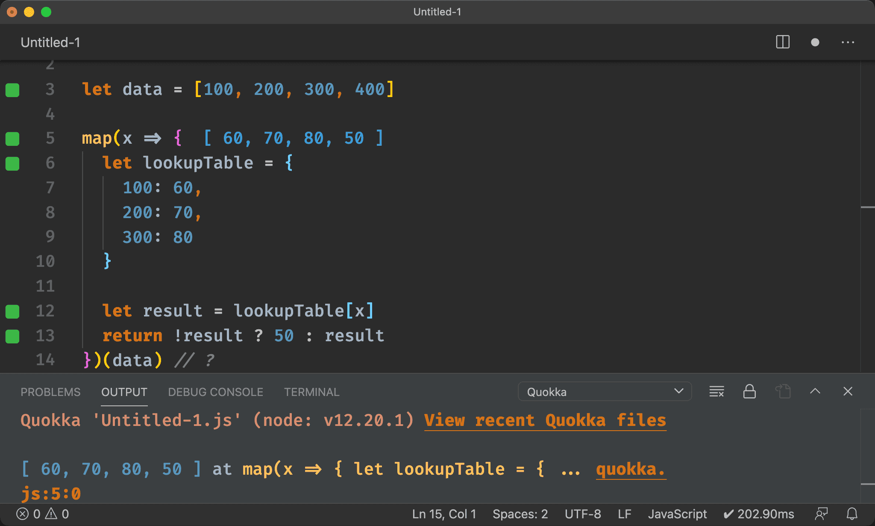
Task: Click Quokka coverage indicator on line 3
Action: point(12,90)
